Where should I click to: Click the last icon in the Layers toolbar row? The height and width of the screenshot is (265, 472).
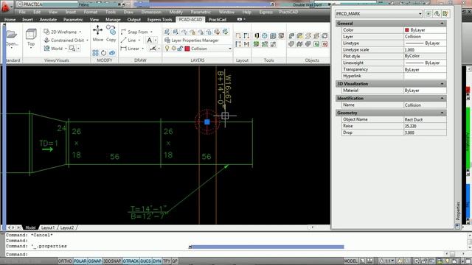[226, 32]
